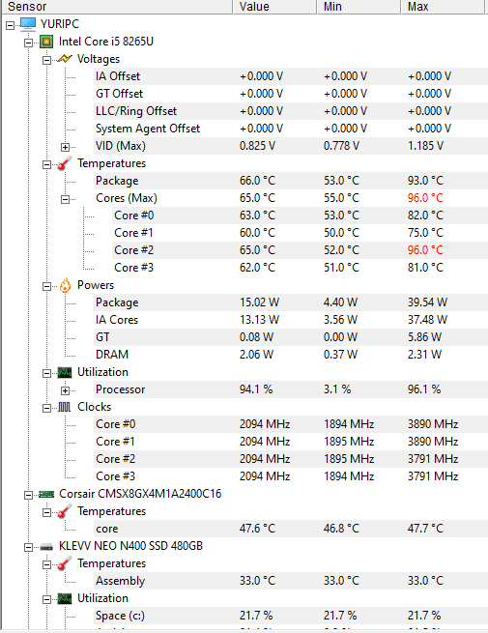The image size is (488, 633).
Task: Click the Corsair RAM module icon
Action: [46, 494]
